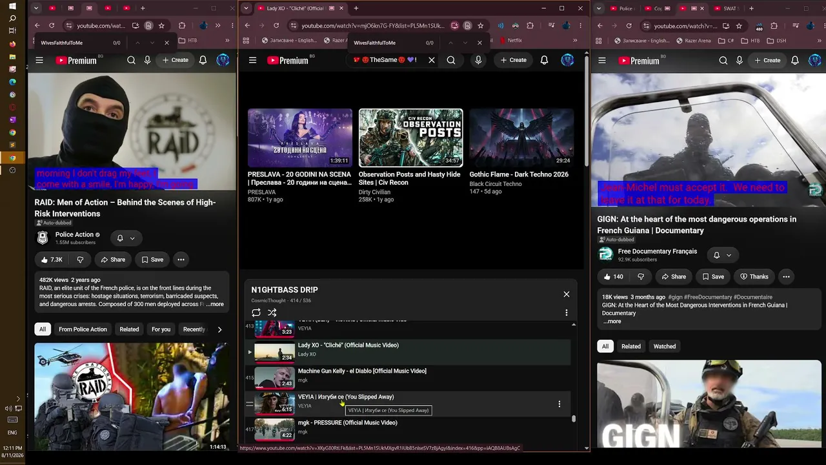Screen dimensions: 826x465
Task: Open the YouTube guide menu in left window
Action: point(39,60)
